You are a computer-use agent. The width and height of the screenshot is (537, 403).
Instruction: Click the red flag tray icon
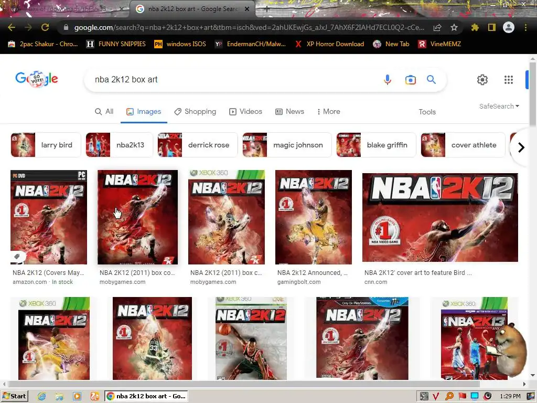462,397
